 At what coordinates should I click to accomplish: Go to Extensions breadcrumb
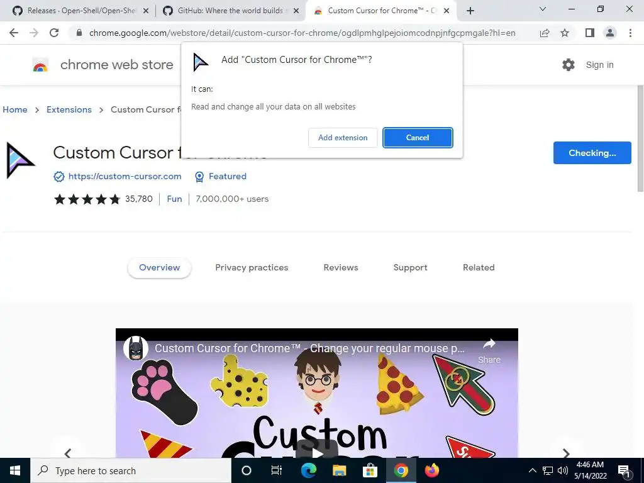69,109
